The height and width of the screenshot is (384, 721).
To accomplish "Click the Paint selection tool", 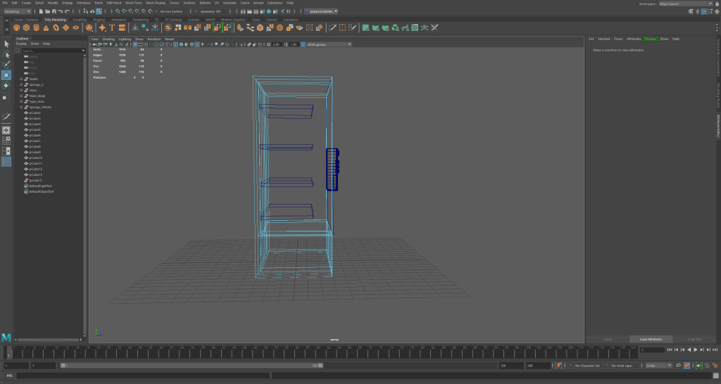I will tap(6, 65).
